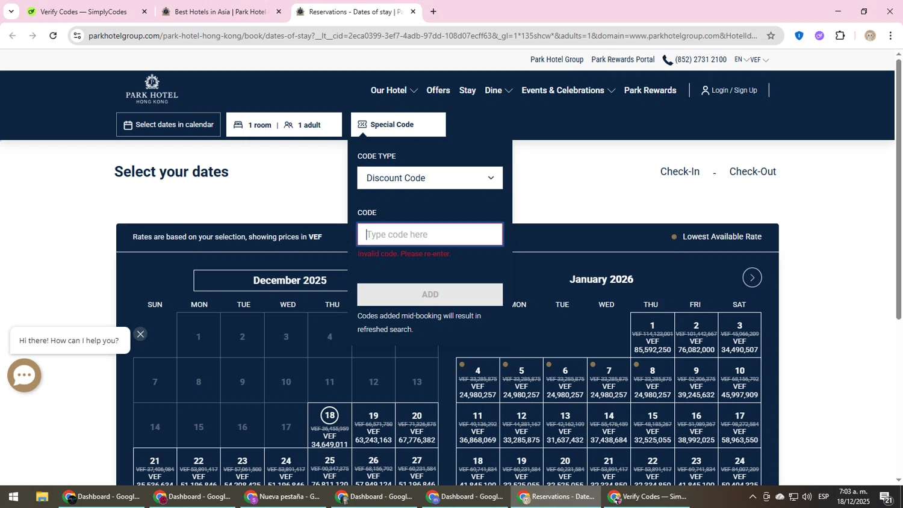The image size is (903, 508).
Task: Close the Best Hotels in Asia tab
Action: (x=279, y=11)
